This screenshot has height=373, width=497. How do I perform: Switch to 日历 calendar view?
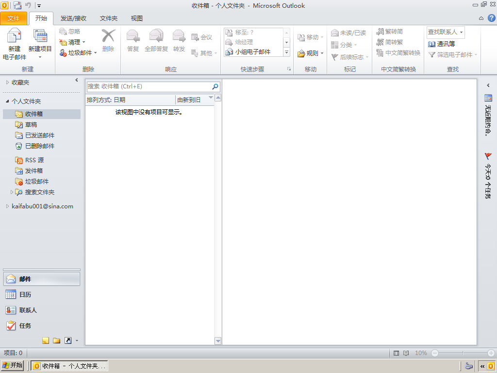(x=42, y=295)
